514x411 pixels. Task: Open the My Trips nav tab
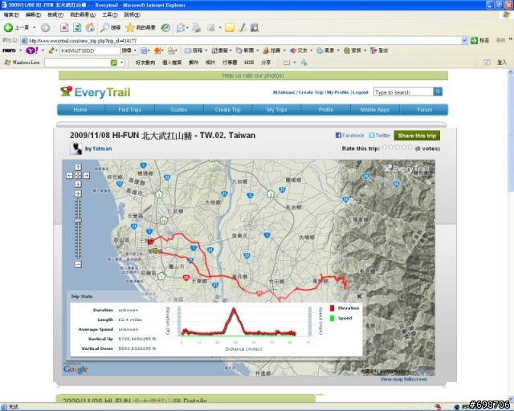click(276, 110)
